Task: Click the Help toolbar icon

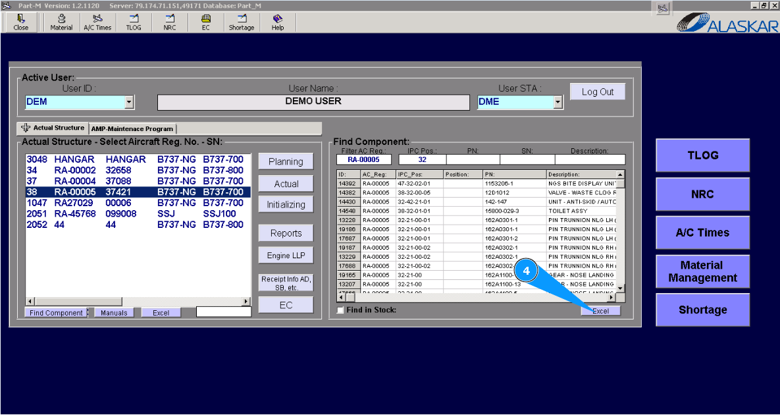Action: [x=278, y=22]
